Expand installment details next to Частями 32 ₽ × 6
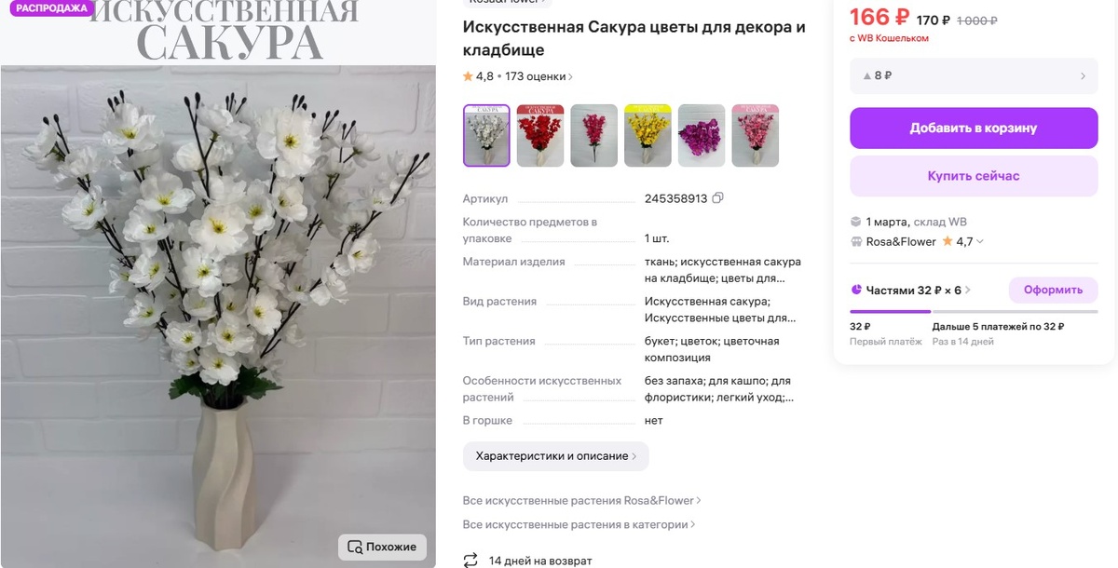This screenshot has width=1118, height=568. (967, 291)
